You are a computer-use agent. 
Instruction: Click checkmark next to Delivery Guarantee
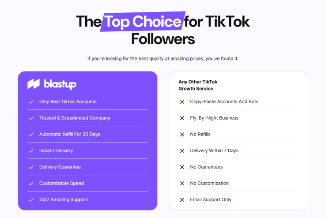[31, 167]
